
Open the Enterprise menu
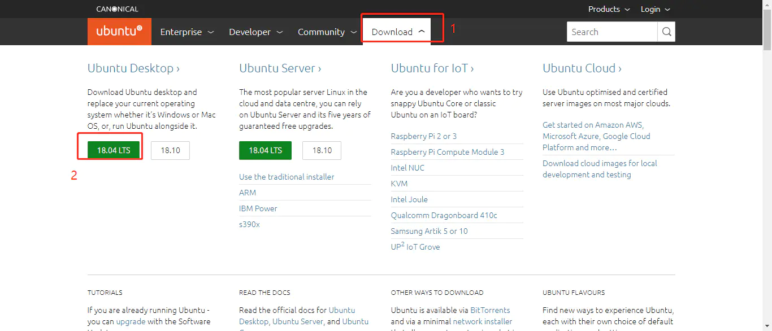[187, 32]
